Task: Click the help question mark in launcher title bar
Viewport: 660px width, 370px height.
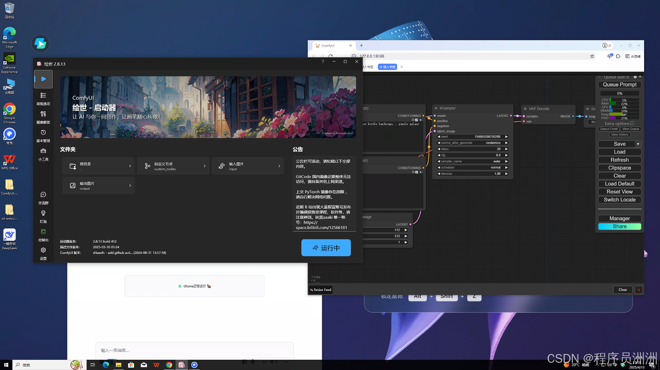Action: pyautogui.click(x=323, y=61)
